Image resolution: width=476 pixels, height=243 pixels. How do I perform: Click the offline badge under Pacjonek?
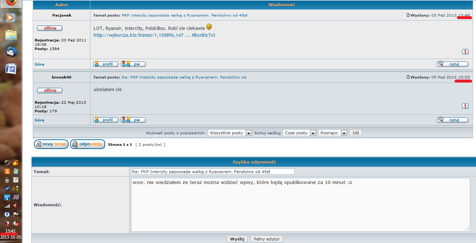coord(50,28)
